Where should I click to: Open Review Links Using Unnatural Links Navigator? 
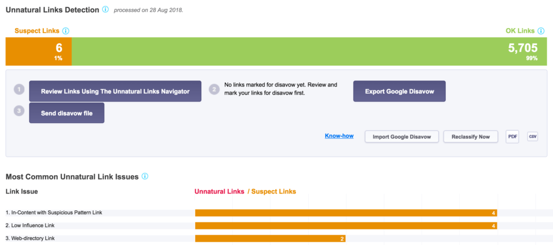[115, 91]
